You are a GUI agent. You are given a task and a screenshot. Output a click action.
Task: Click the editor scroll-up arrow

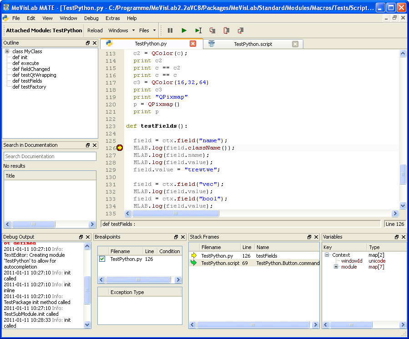(x=403, y=54)
